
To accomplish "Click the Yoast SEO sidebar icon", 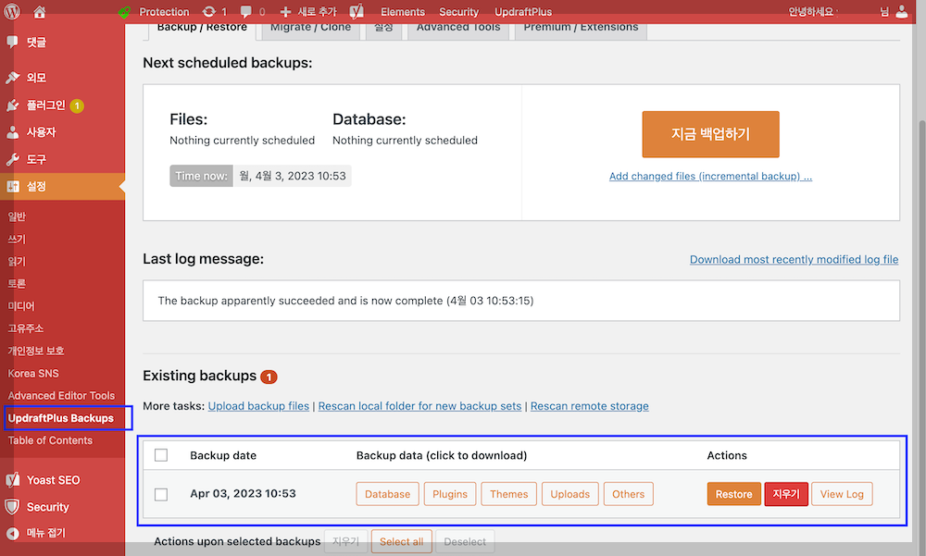I will [12, 480].
